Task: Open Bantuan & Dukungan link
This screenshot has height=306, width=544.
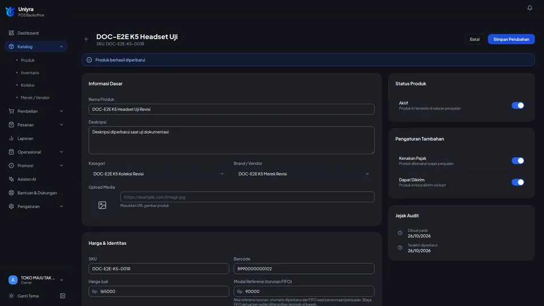Action: point(36,193)
